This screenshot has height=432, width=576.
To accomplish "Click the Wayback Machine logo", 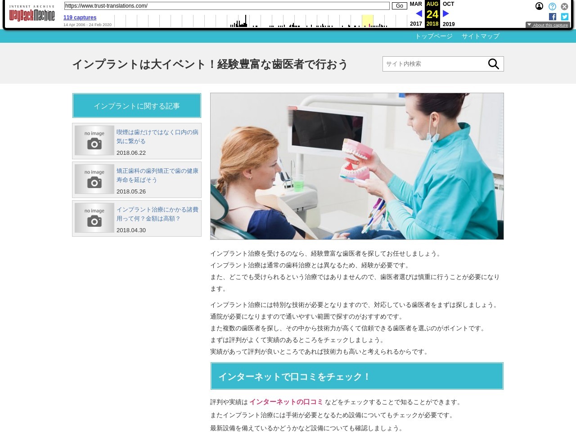I will (32, 14).
